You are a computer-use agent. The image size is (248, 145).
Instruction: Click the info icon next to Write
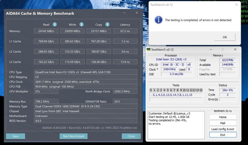tap(81, 24)
